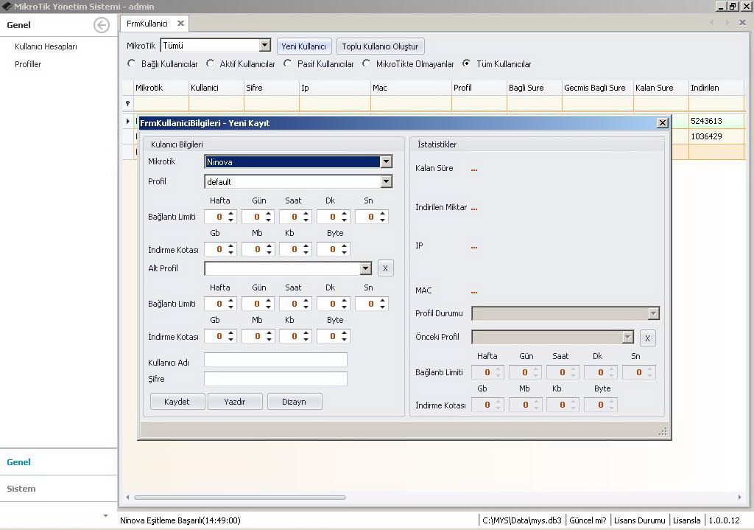Collapse sidebar with the back arrow icon
This screenshot has height=530, width=754.
click(x=102, y=25)
